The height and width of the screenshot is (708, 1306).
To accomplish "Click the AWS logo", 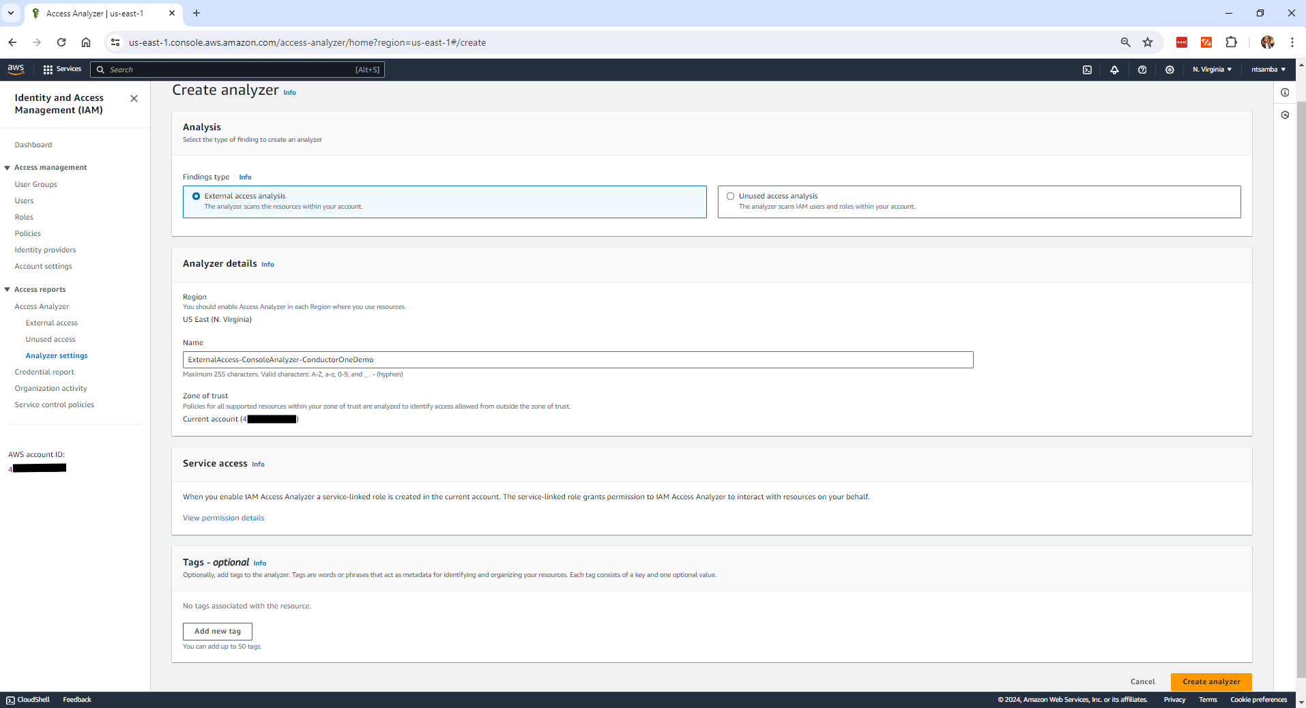I will coord(15,69).
